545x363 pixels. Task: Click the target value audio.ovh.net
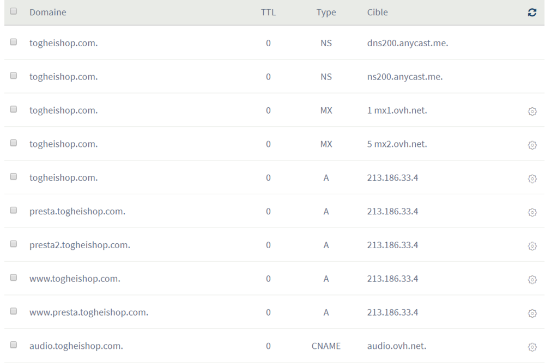click(396, 346)
